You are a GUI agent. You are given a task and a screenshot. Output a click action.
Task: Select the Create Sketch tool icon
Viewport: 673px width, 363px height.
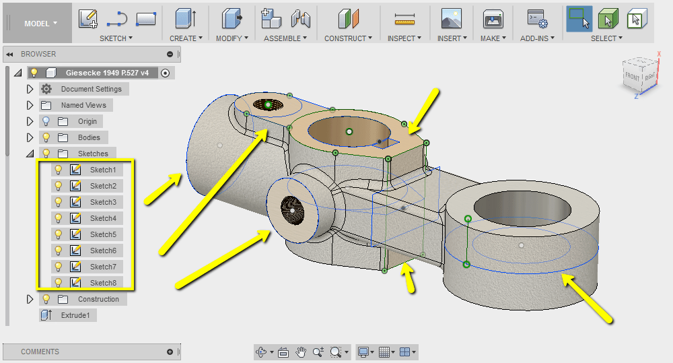pyautogui.click(x=88, y=19)
